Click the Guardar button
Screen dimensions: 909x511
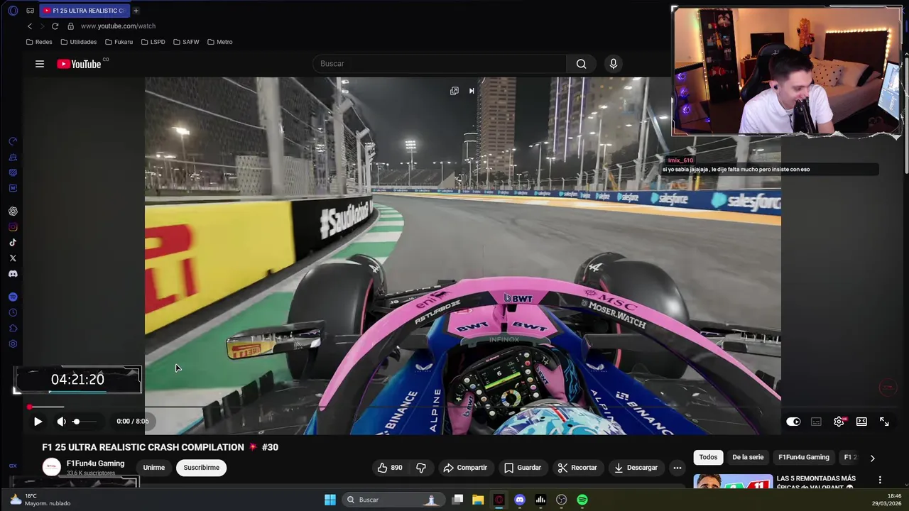(x=523, y=468)
